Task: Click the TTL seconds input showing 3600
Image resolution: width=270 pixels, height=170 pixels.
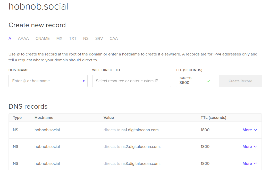Action: [x=192, y=83]
